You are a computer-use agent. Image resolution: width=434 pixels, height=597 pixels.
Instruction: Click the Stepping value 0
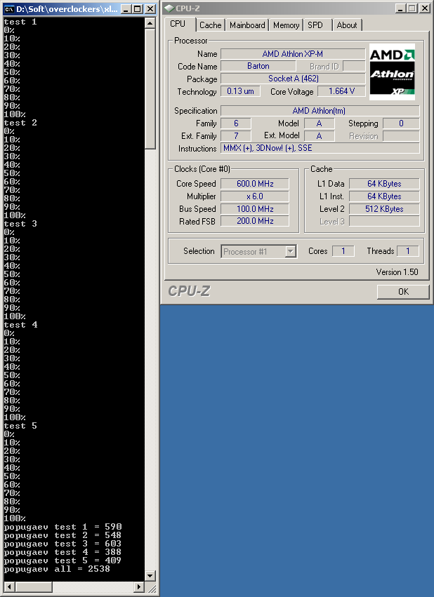(401, 123)
